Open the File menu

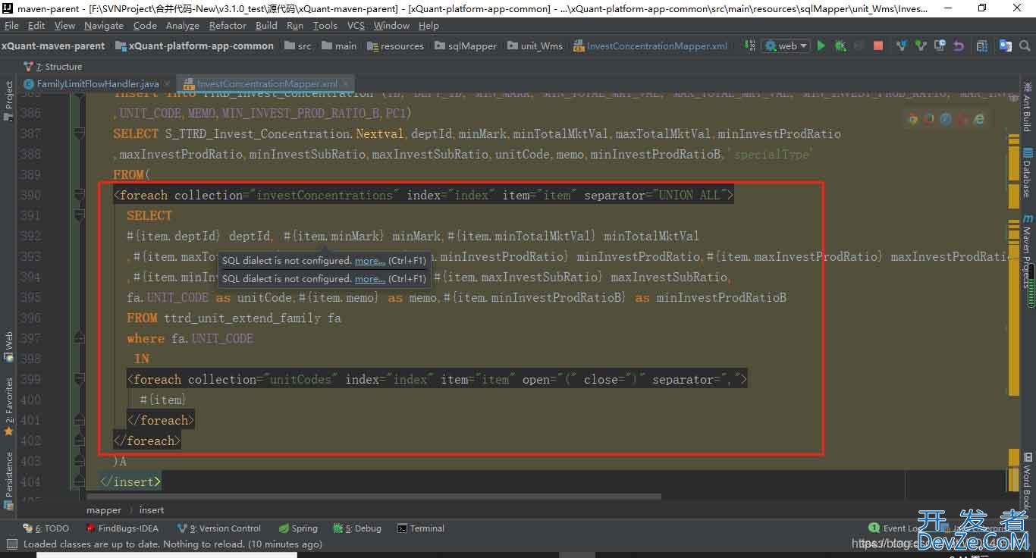11,25
